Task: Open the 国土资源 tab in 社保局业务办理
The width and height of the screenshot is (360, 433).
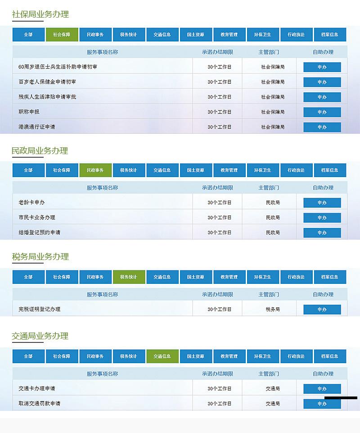Action: [x=196, y=35]
